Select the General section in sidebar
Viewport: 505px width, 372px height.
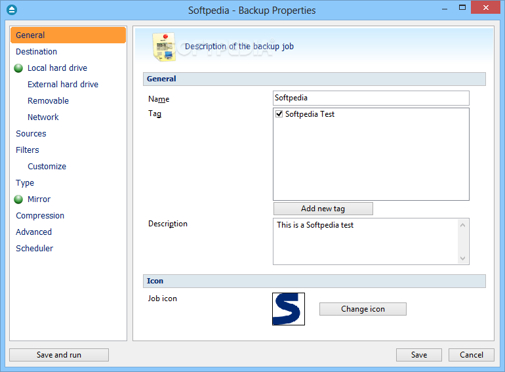[68, 35]
